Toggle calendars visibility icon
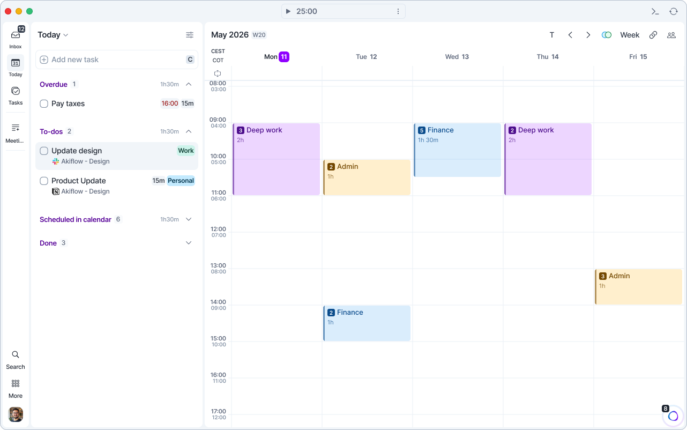 (x=607, y=35)
